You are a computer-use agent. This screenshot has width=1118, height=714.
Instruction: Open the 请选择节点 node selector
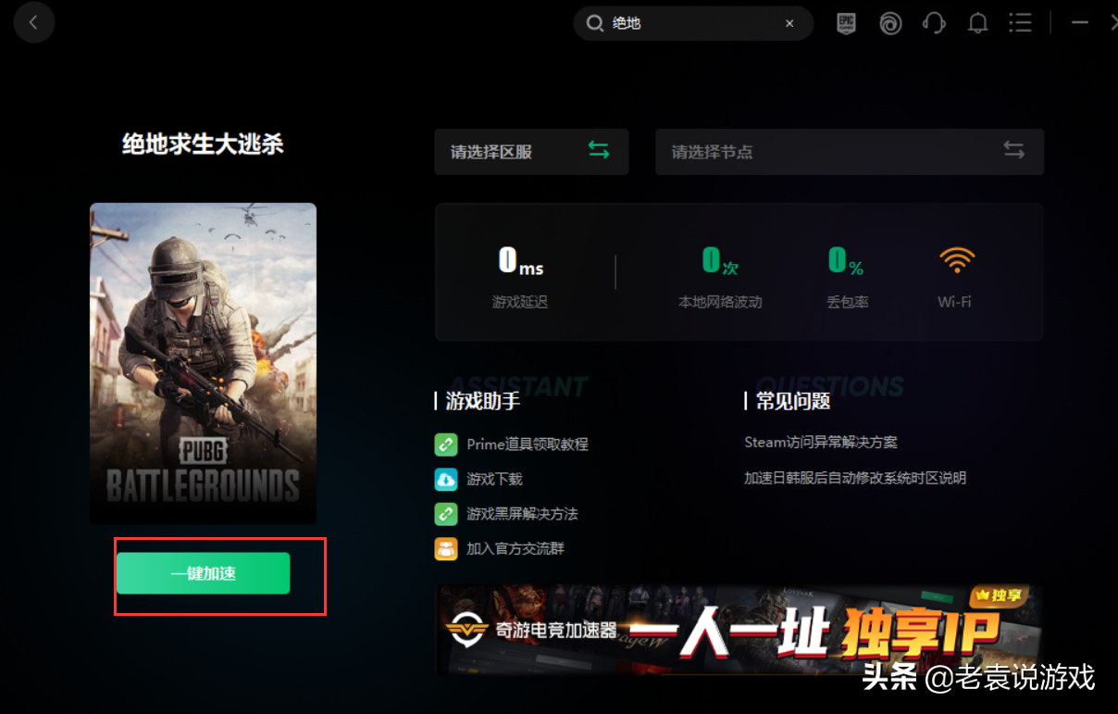pos(850,152)
